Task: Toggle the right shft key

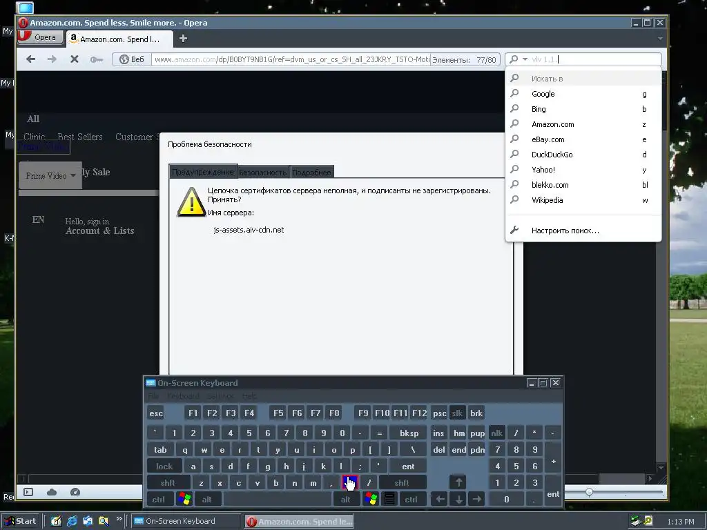Action: click(402, 482)
